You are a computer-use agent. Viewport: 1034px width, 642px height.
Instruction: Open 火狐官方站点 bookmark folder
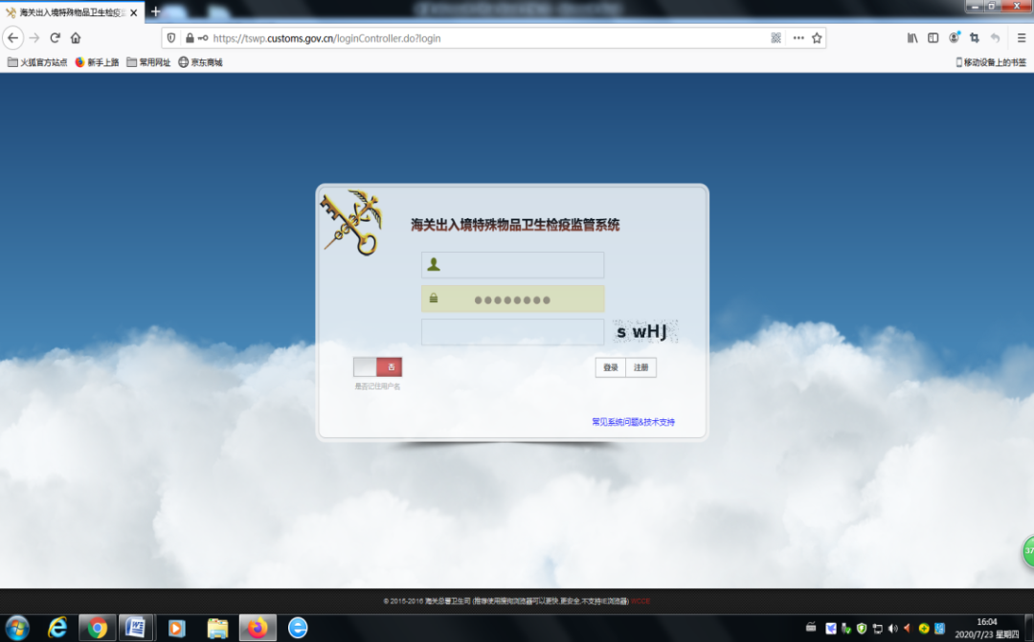pyautogui.click(x=37, y=62)
